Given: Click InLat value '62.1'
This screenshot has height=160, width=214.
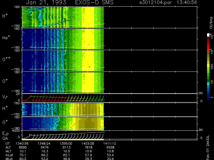Looking at the screenshot, I should (67, 155).
